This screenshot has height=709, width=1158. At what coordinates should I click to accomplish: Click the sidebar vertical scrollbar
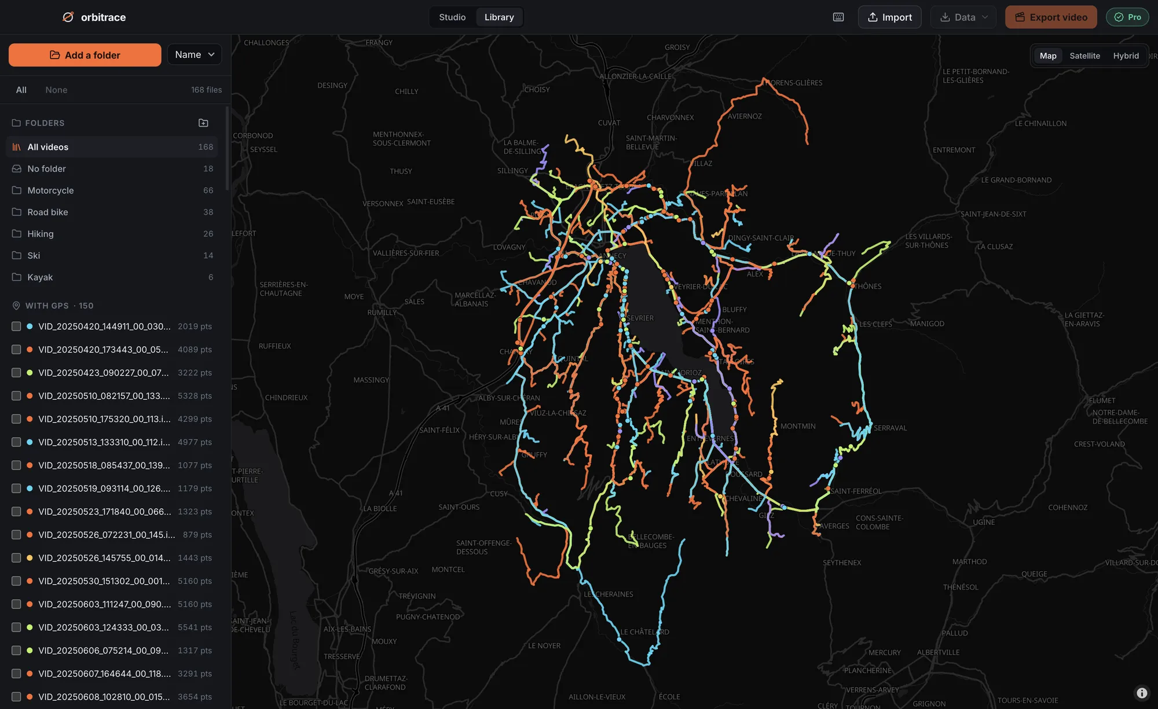[228, 149]
